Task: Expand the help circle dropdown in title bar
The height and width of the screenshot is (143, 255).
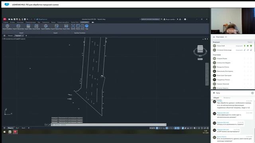Action: coord(187,19)
